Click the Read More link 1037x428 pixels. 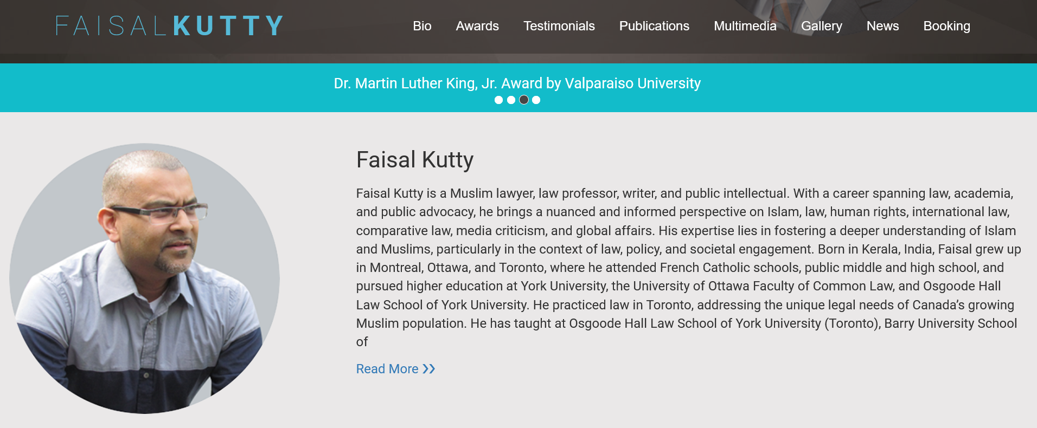tap(387, 369)
